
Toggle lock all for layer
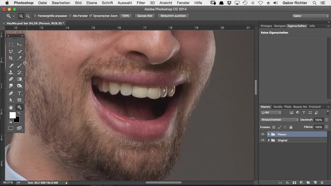coord(291,127)
